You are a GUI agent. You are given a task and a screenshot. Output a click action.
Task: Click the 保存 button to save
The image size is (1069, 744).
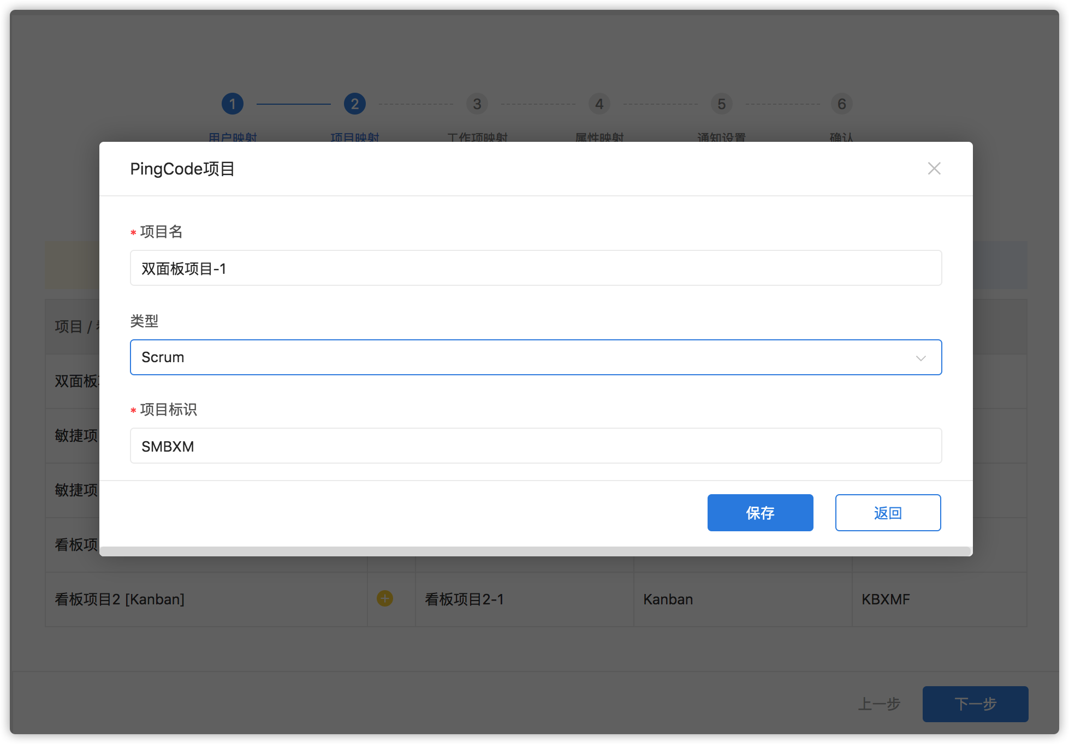pos(760,512)
